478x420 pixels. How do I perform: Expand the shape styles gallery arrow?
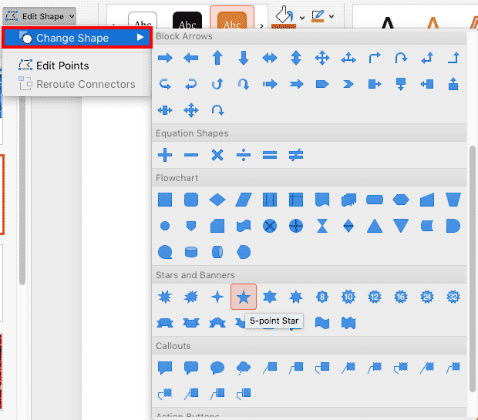coord(261,25)
